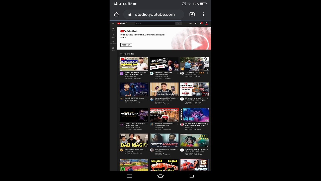The image size is (321, 181).
Task: Click the Magic Tricks Shots for Dads title
Action: [134, 149]
